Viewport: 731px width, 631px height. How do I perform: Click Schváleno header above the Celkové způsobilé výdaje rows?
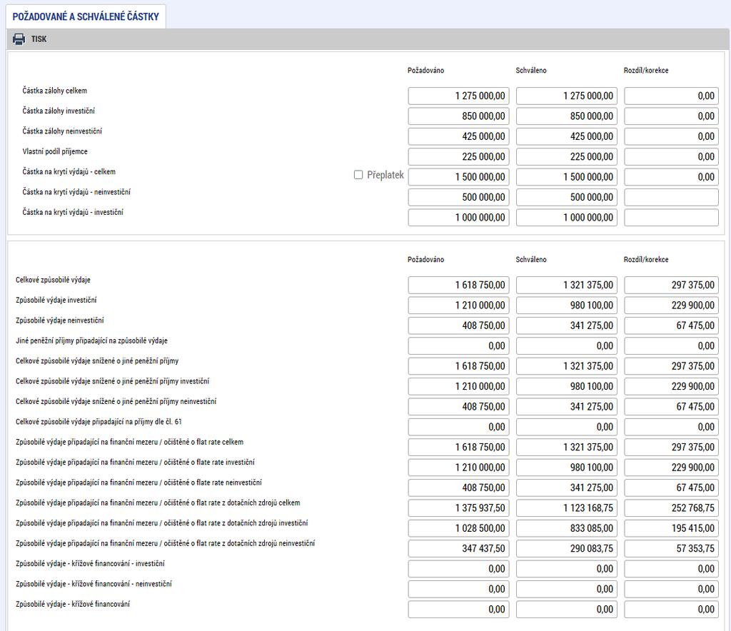click(x=531, y=260)
